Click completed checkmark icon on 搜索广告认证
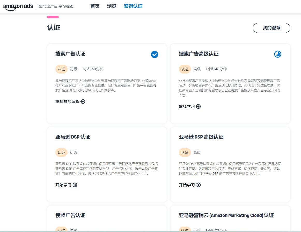 tap(155, 55)
